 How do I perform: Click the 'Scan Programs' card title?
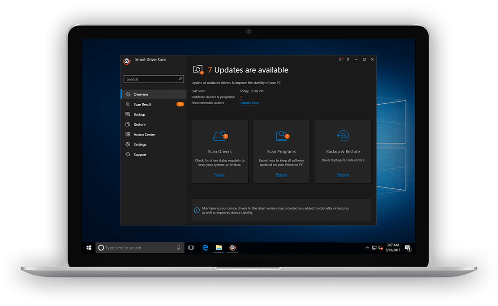[x=281, y=152]
